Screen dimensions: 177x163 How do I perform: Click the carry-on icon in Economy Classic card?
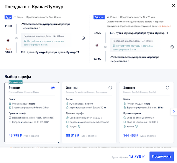10,104
